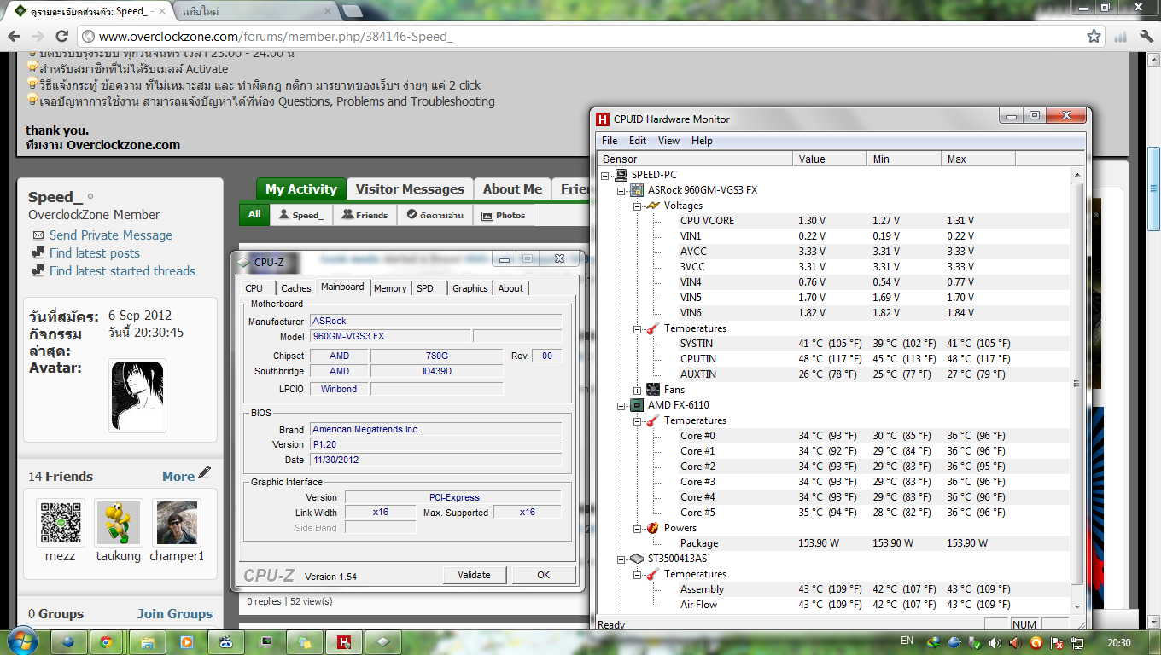The width and height of the screenshot is (1161, 655).
Task: Collapse the ASRock 960GM-VGS3 FX node
Action: coord(622,190)
